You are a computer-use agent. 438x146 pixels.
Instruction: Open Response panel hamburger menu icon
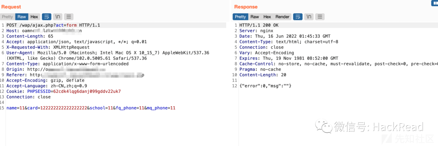click(320, 17)
